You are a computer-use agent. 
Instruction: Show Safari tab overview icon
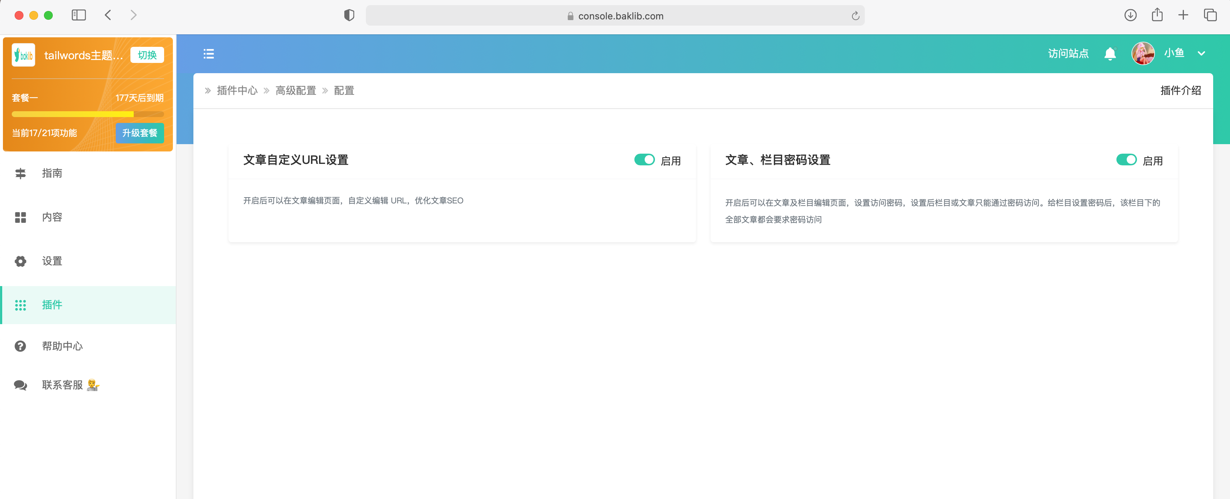(x=1210, y=15)
